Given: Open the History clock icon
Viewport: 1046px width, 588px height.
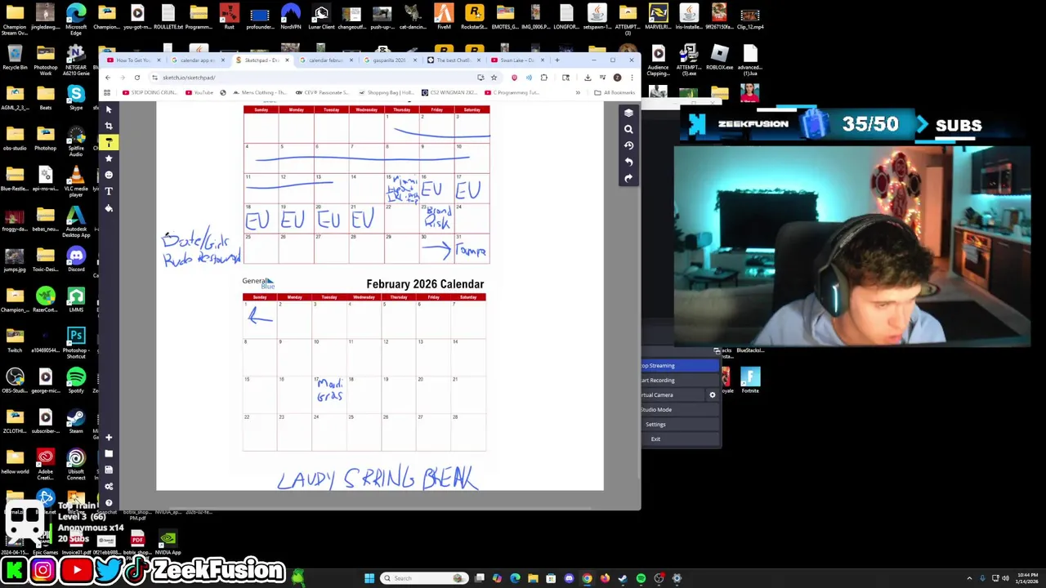Looking at the screenshot, I should coord(628,145).
